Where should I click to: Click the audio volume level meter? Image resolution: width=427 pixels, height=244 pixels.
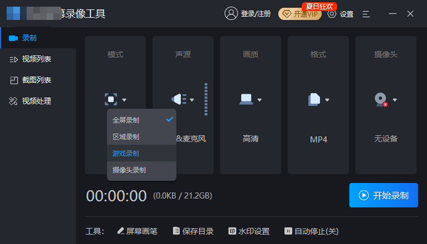pyautogui.click(x=206, y=99)
